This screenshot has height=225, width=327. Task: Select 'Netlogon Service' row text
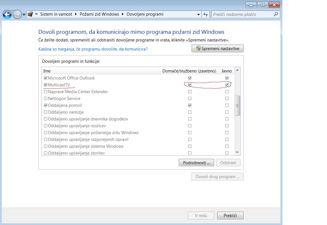pyautogui.click(x=64, y=99)
